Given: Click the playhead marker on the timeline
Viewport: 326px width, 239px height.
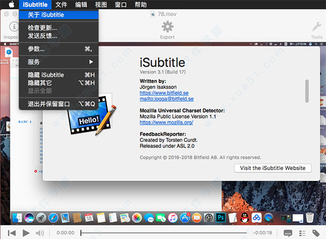Looking at the screenshot, I should (x=81, y=233).
